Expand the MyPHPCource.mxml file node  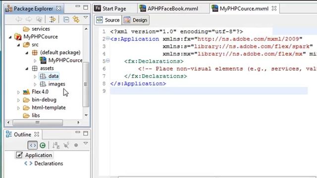[35, 60]
